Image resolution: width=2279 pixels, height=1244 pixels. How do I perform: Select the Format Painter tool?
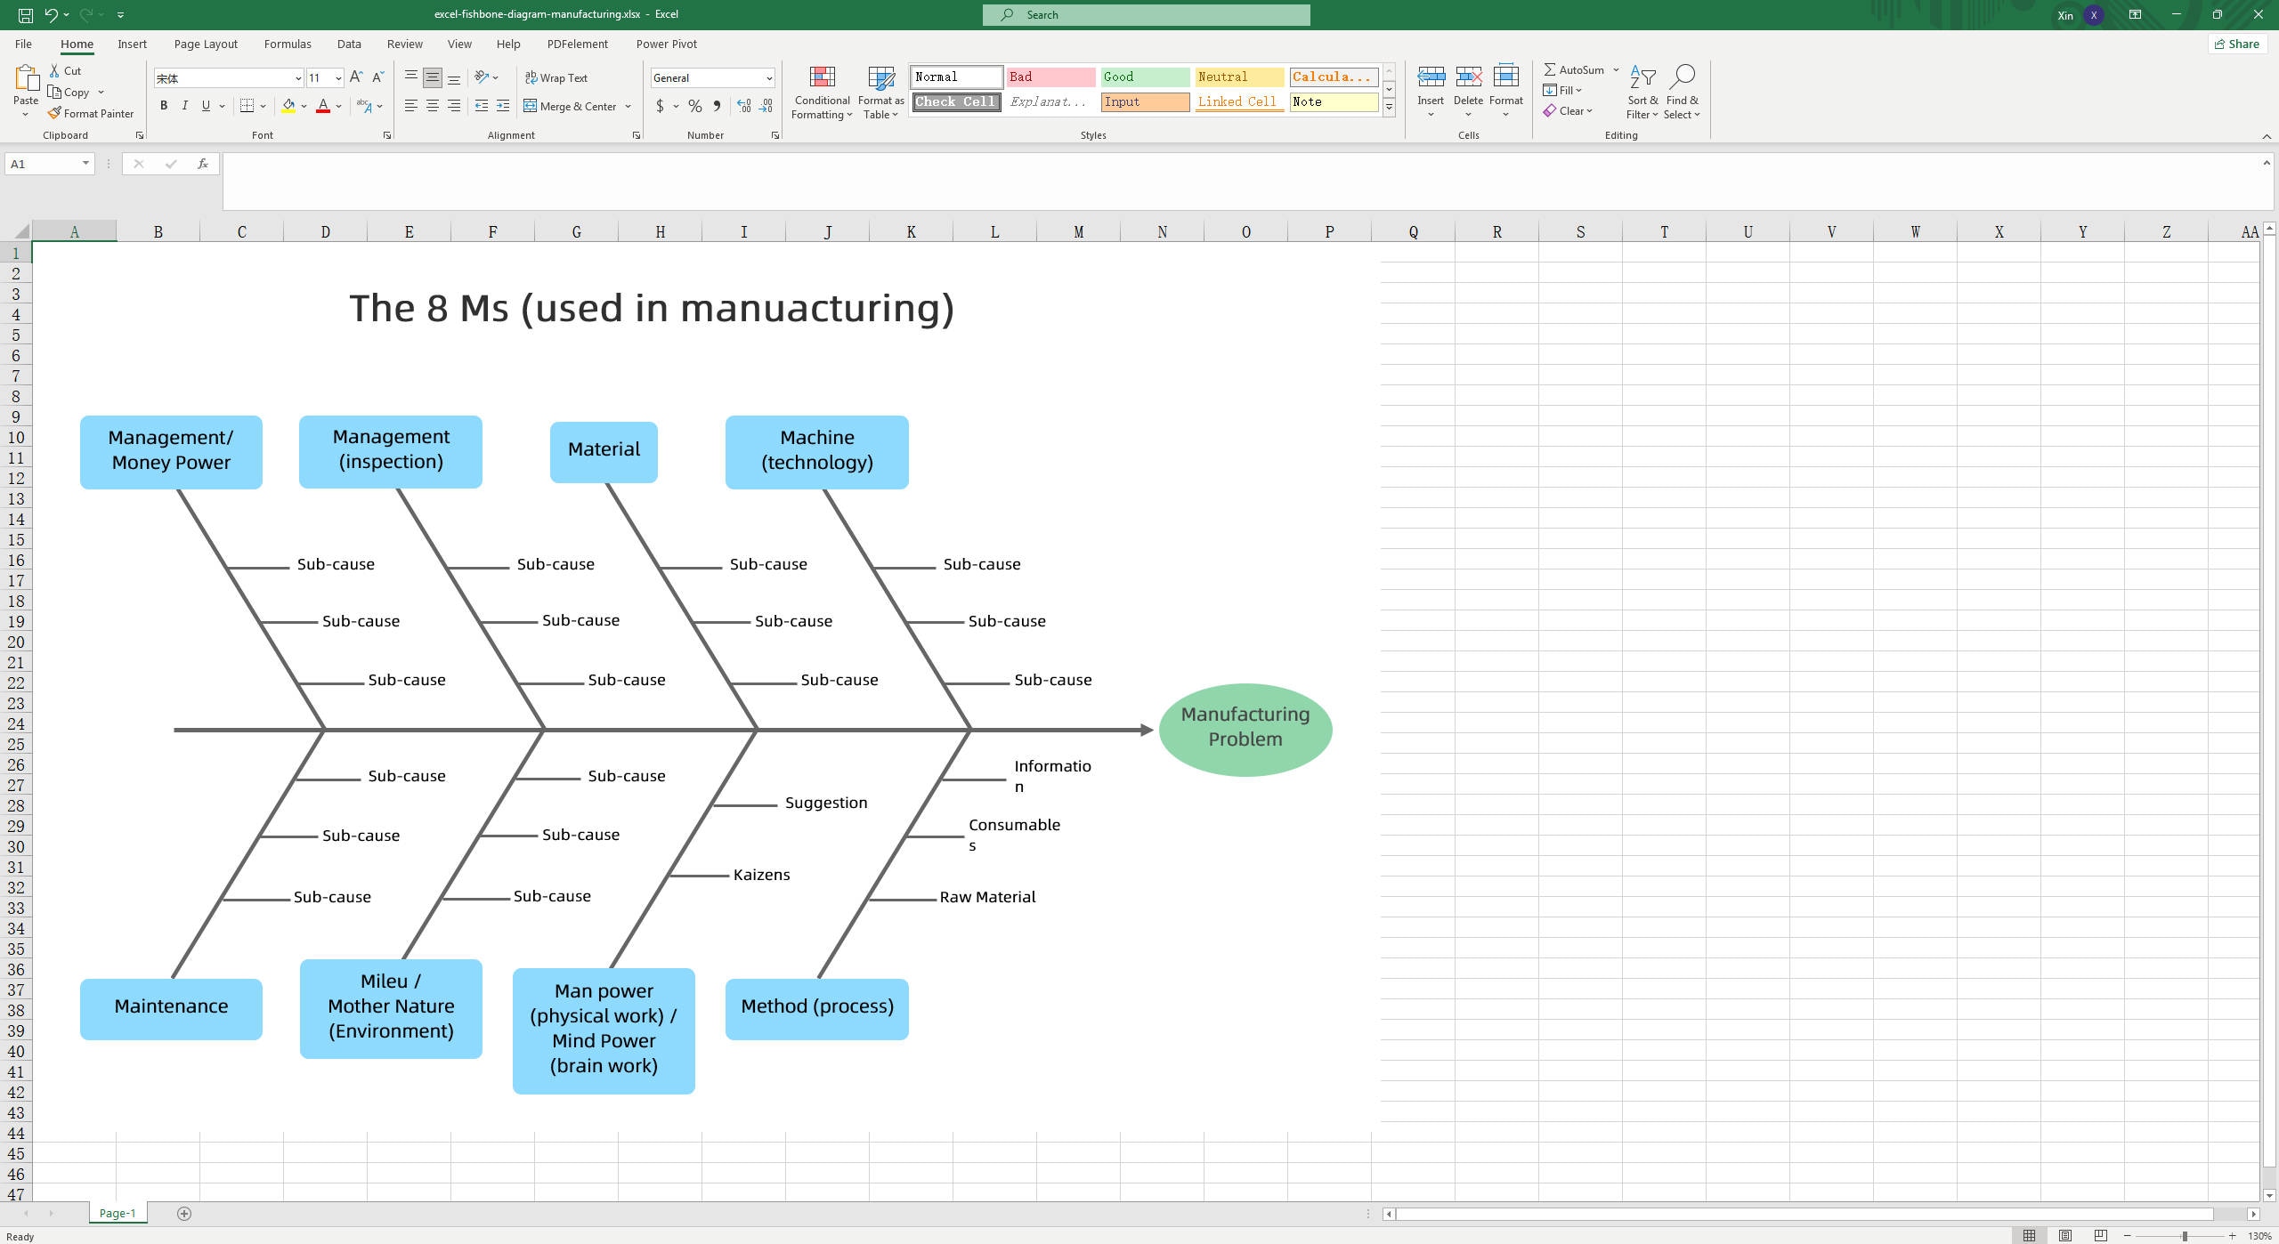tap(92, 113)
